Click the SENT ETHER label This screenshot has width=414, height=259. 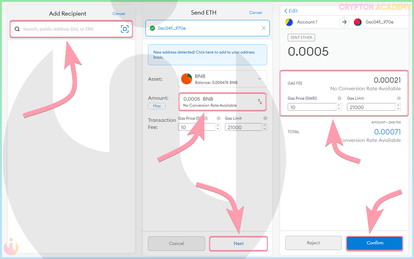(x=301, y=37)
